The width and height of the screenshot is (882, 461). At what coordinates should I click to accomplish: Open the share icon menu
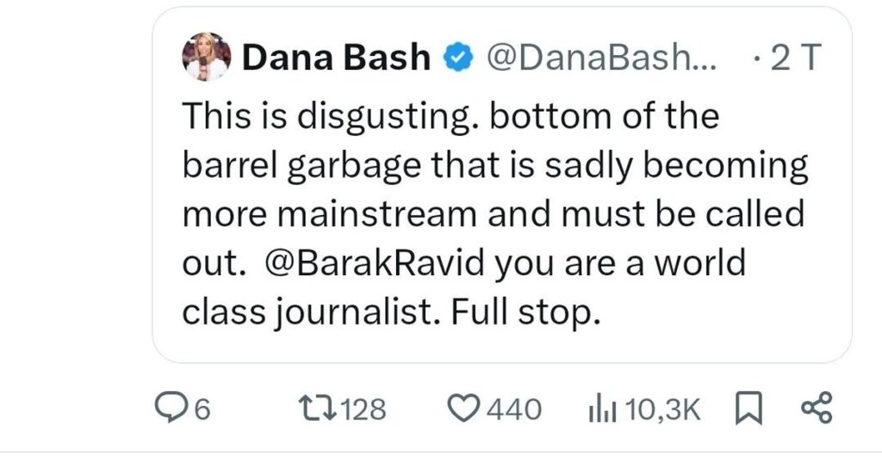coord(817,409)
